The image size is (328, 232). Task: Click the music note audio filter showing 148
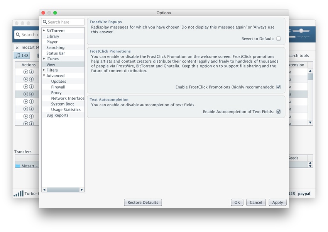pos(22,55)
